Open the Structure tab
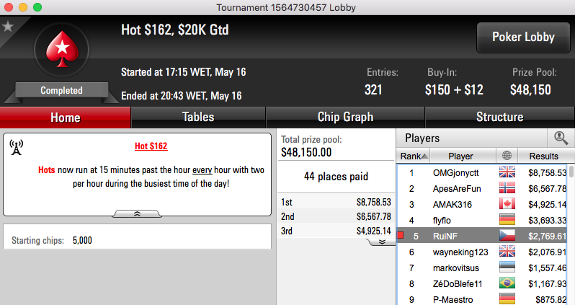This screenshot has width=575, height=305. 499,117
